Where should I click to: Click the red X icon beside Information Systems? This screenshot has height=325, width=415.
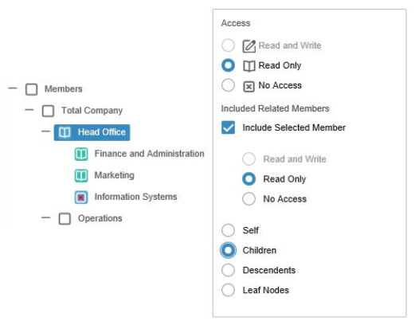[x=81, y=198]
